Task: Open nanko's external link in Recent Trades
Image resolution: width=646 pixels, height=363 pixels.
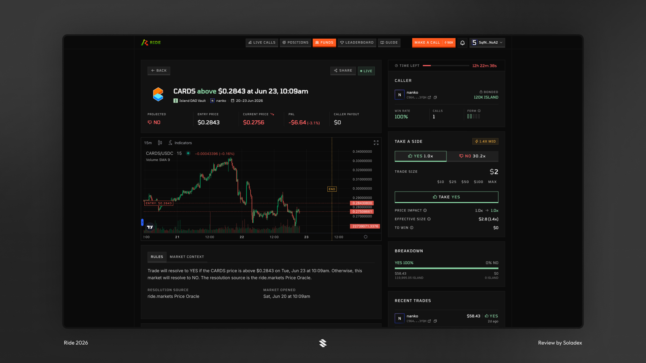Action: [x=429, y=321]
